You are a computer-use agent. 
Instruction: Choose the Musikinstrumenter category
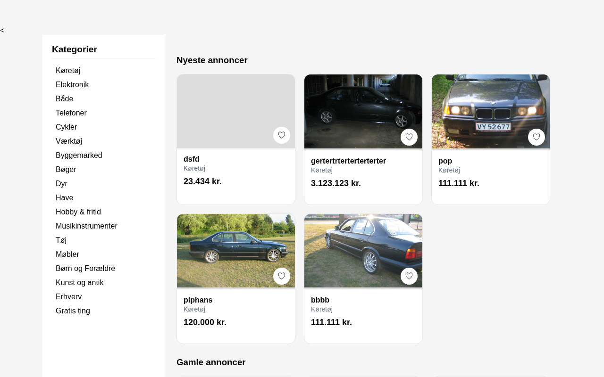point(86,226)
